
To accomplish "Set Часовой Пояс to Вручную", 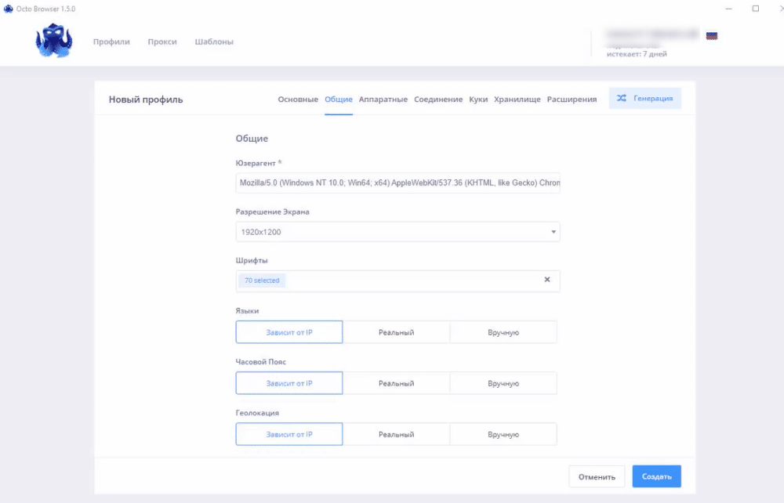I will 503,383.
